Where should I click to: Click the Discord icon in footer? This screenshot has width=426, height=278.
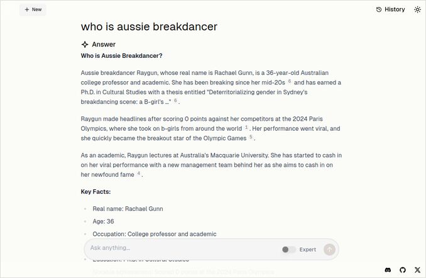coord(388,270)
